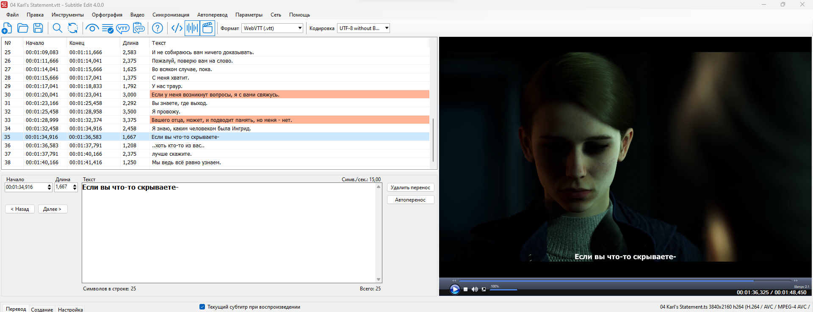Screen dimensions: 813x312
Task: Mute the video player volume
Action: tap(475, 290)
